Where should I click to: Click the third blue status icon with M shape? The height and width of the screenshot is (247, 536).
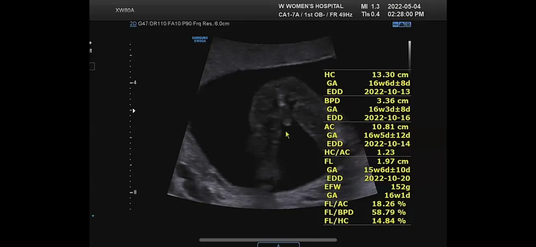[408, 25]
